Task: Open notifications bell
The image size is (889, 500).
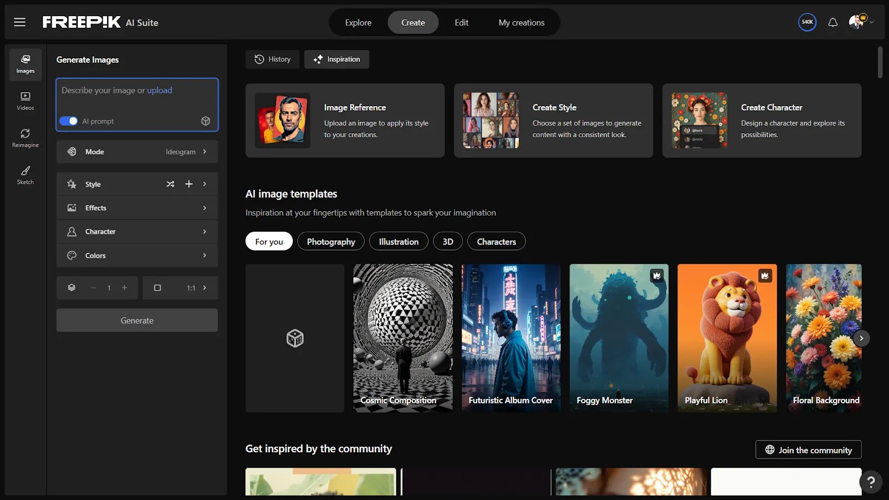Action: 832,22
